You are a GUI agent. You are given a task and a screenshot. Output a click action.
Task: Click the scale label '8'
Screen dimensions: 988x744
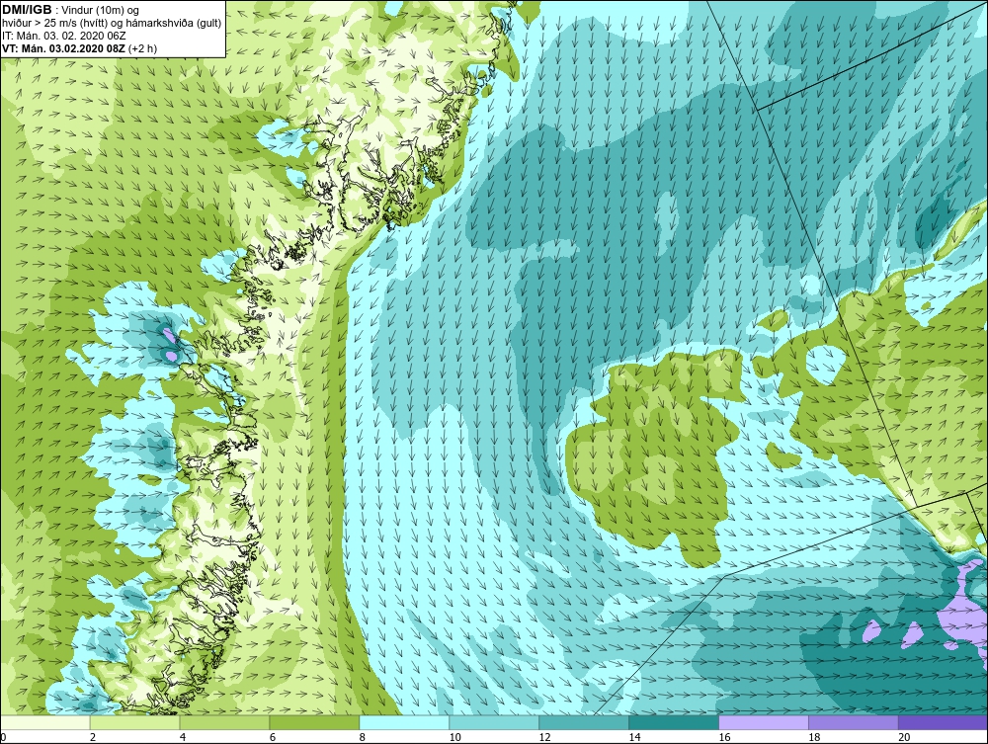[363, 737]
